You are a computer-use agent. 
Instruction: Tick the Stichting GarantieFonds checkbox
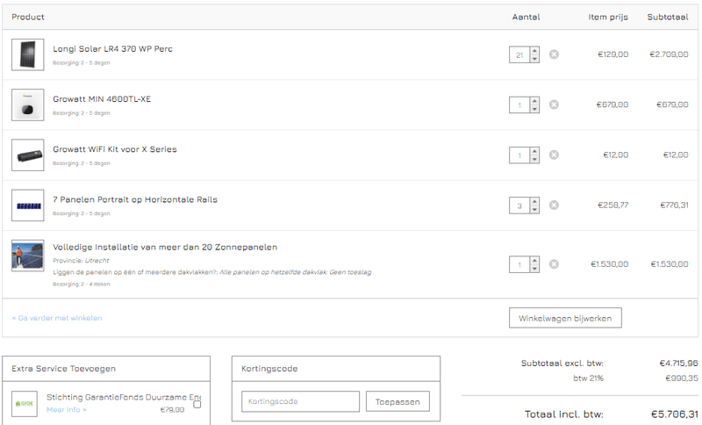(197, 405)
